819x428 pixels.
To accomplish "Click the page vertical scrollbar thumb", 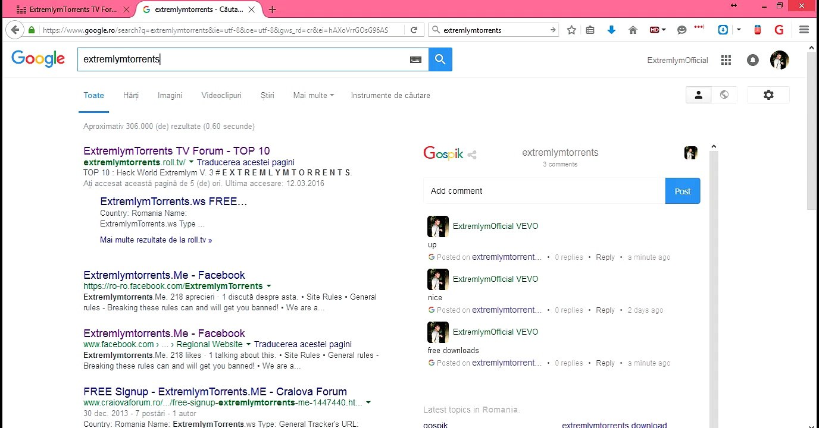I will pyautogui.click(x=812, y=130).
